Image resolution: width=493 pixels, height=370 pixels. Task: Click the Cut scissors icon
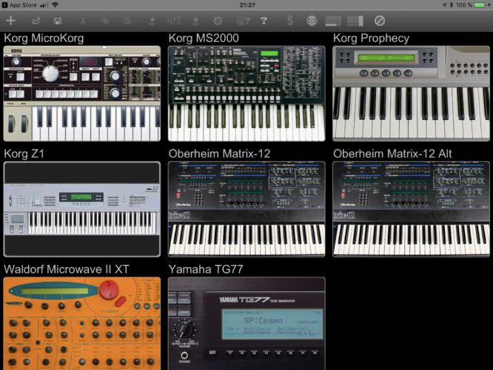pyautogui.click(x=83, y=21)
